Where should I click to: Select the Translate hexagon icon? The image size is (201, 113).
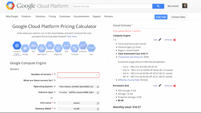pos(75,48)
